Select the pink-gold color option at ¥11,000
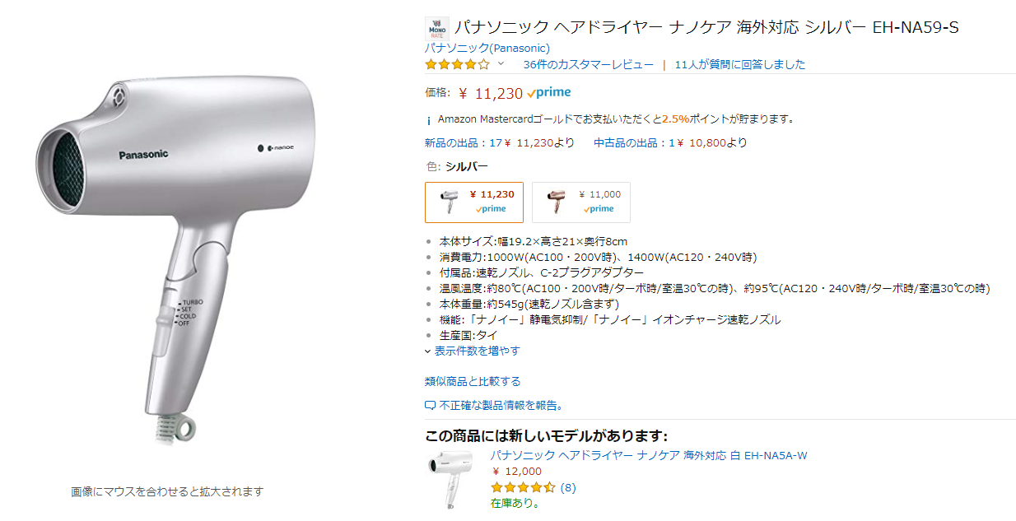1016x521 pixels. click(x=580, y=202)
